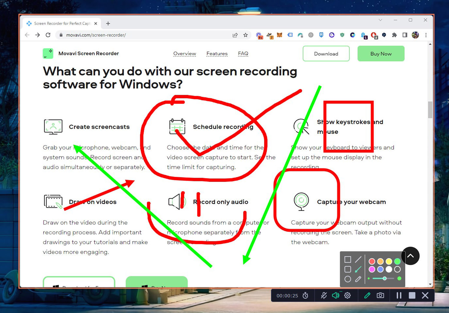449x313 pixels.
Task: Click the Create screencasts monitor icon
Action: (53, 127)
